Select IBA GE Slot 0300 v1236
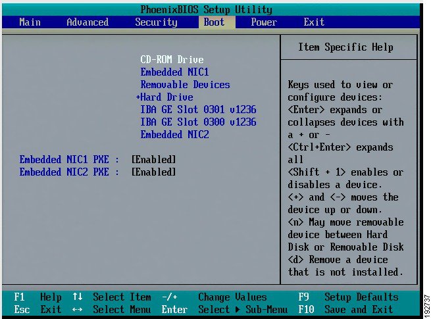Image resolution: width=431 pixels, height=319 pixels. pyautogui.click(x=198, y=122)
